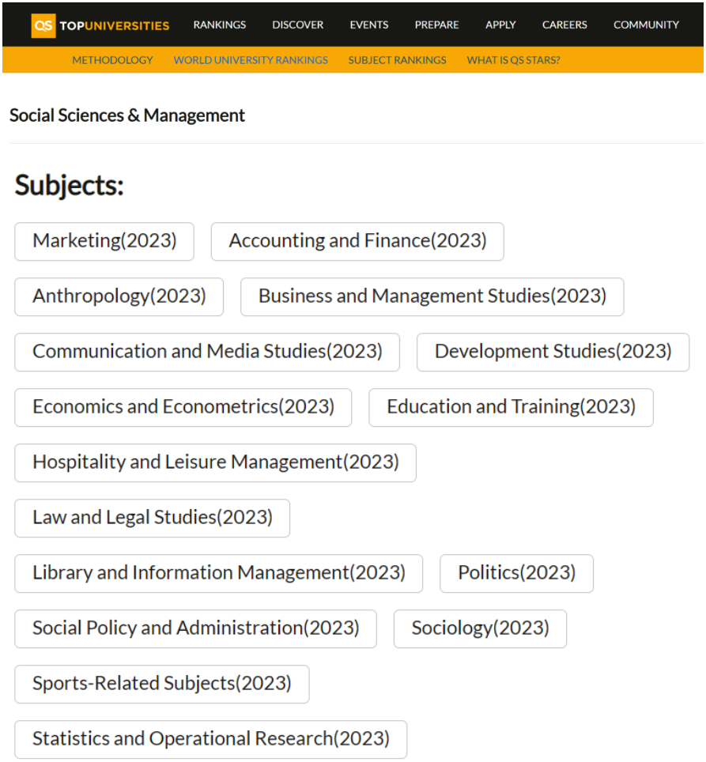Click What is QS Stars? link

coord(513,60)
